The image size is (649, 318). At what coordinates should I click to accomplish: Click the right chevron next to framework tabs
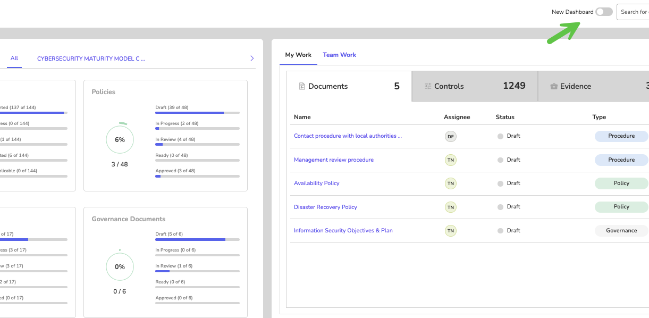pos(252,58)
